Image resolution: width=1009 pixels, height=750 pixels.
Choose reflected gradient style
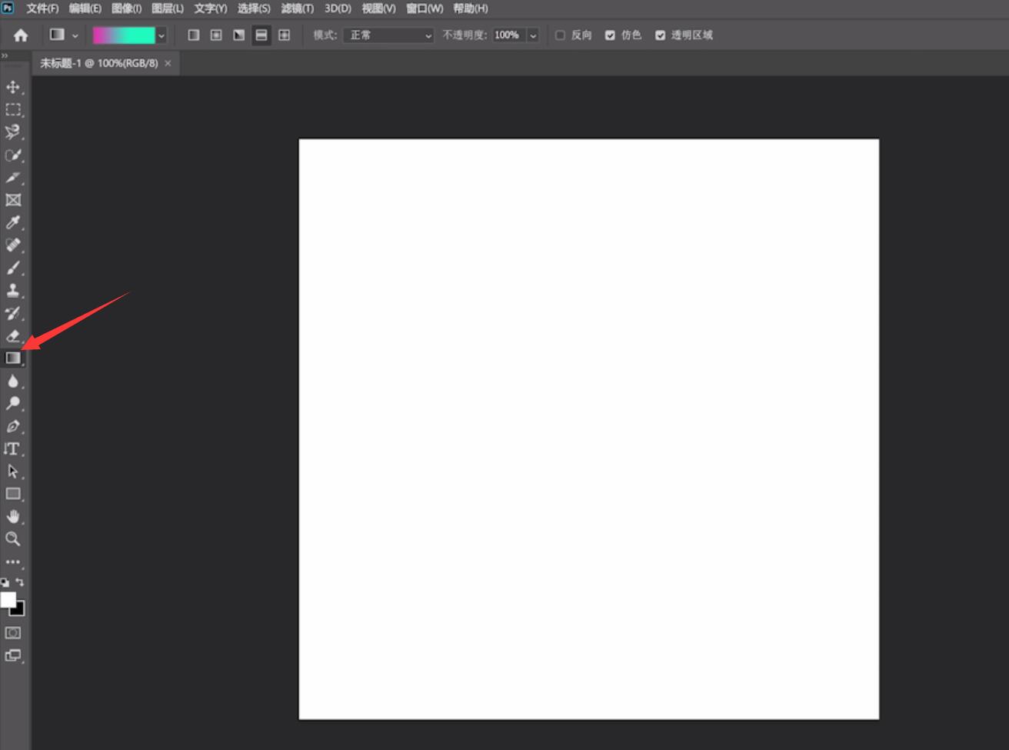pos(261,35)
